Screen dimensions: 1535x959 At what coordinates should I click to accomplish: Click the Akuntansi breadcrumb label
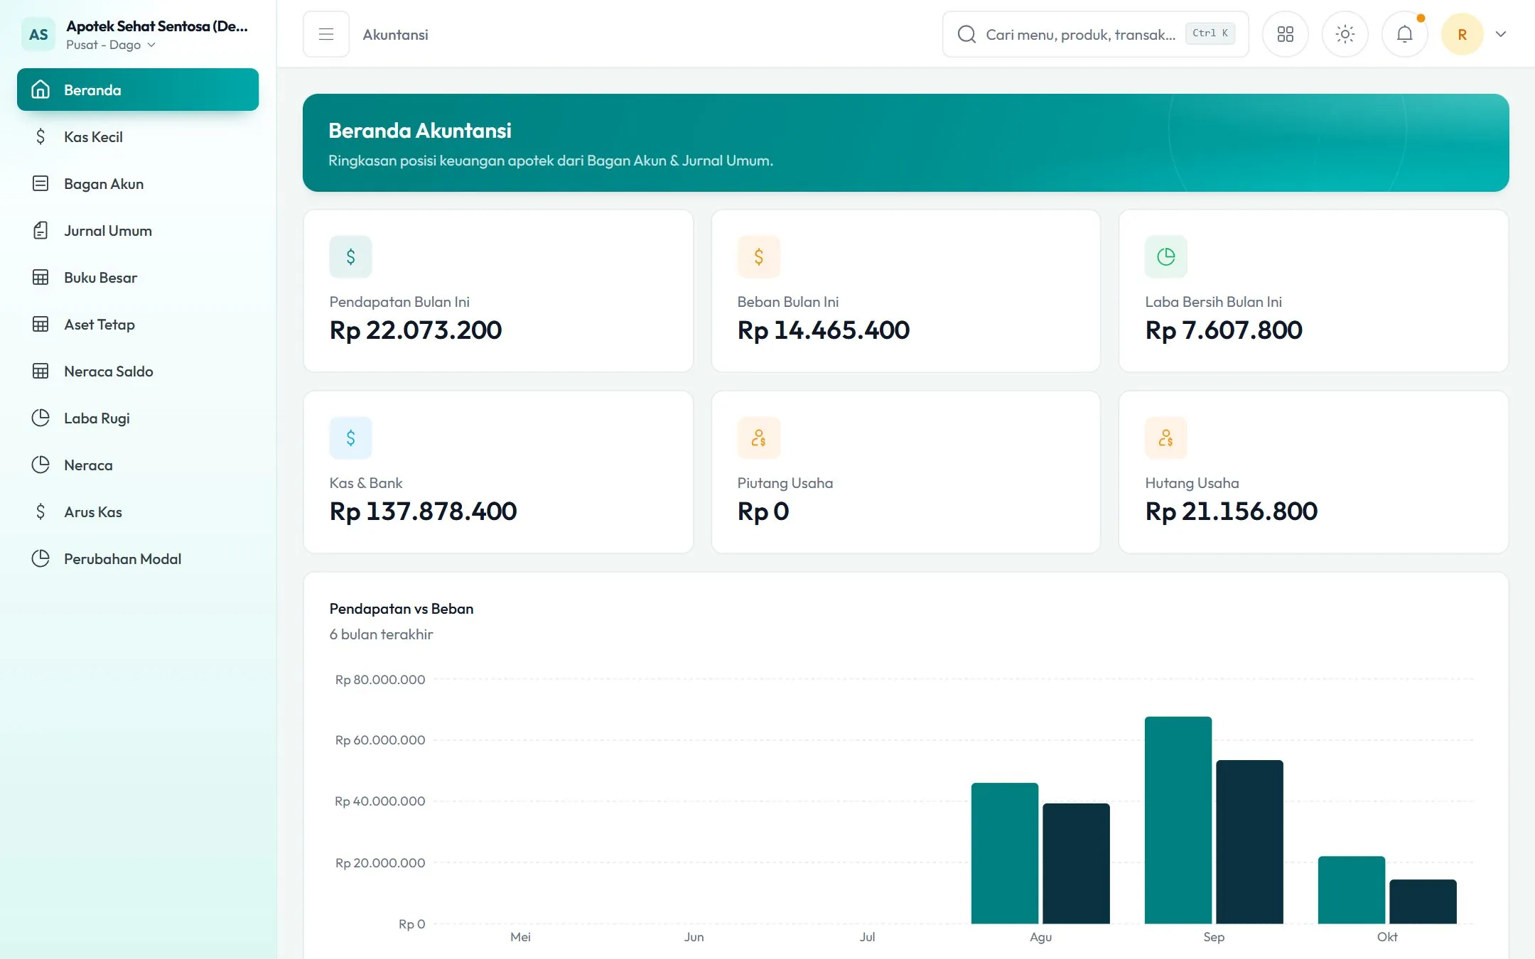click(395, 34)
